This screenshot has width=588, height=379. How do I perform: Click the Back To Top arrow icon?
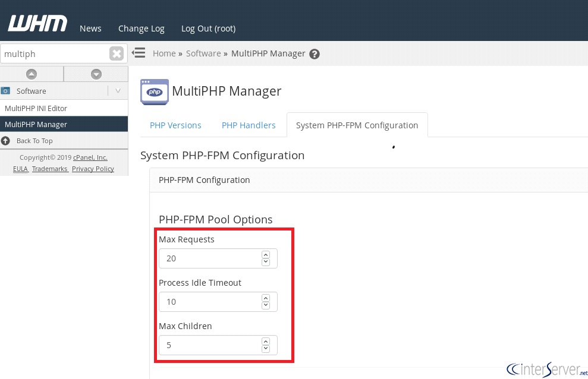coord(5,141)
